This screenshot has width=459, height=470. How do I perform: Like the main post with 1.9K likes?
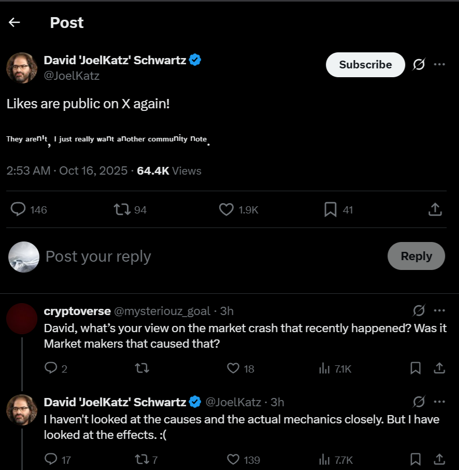click(x=226, y=209)
